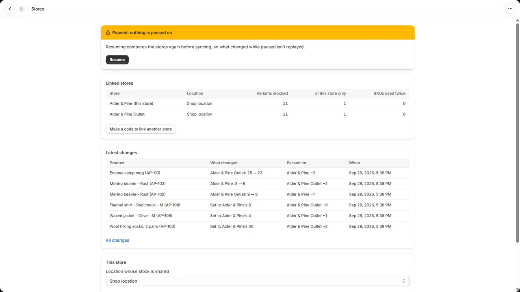
Task: Click the Paused: nothing is passed on banner title
Action: pyautogui.click(x=142, y=32)
